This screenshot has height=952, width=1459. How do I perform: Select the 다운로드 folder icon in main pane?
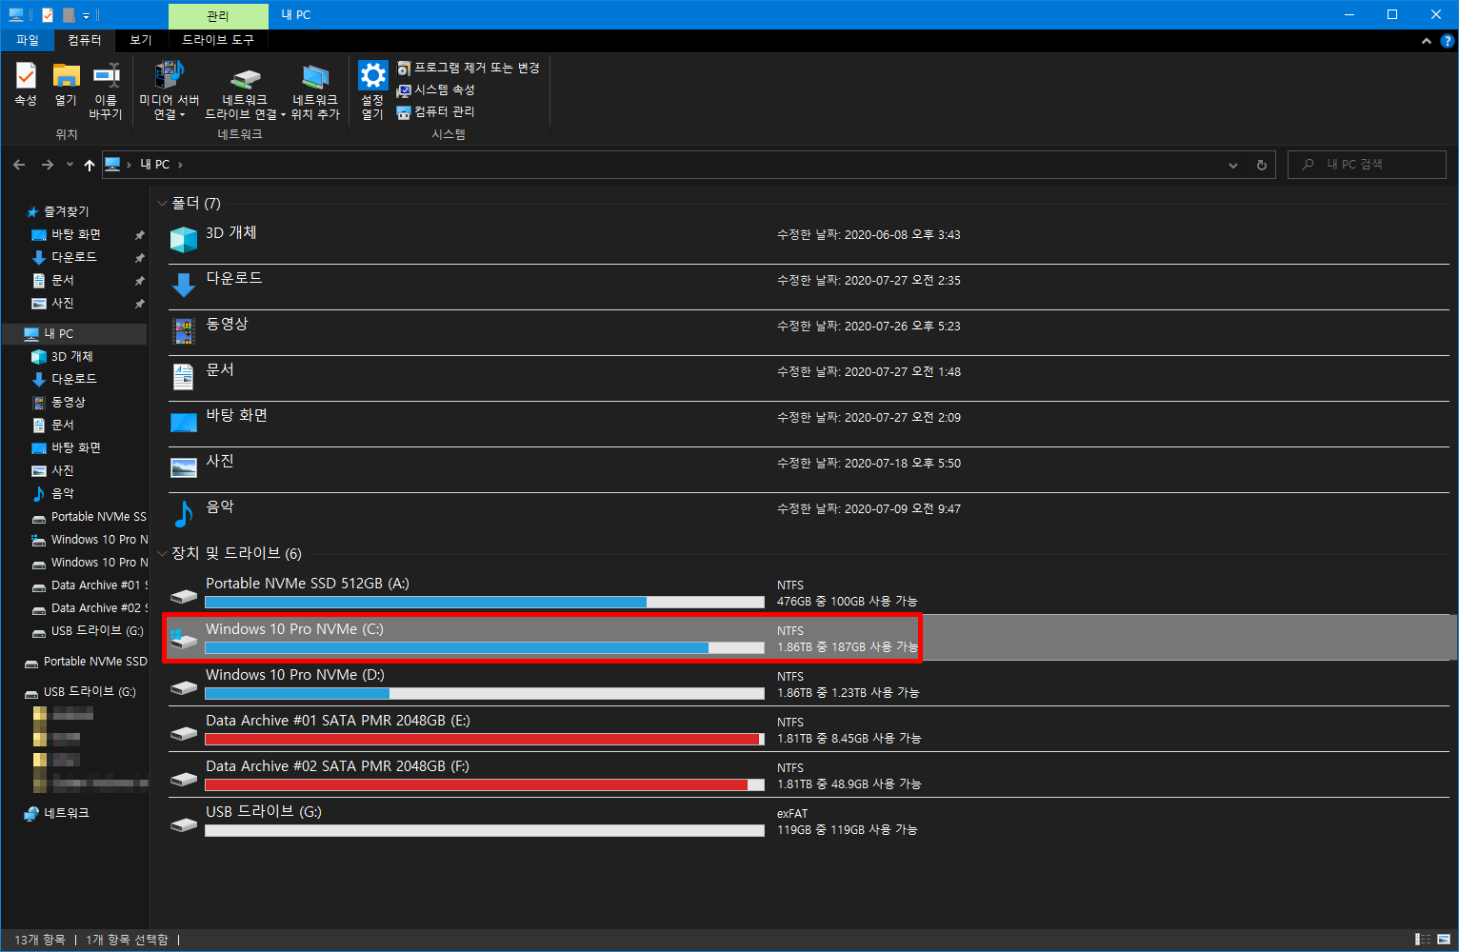[x=184, y=285]
